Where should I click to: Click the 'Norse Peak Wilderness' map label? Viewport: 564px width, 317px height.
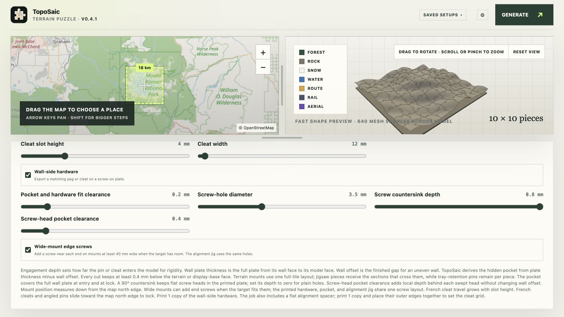[x=208, y=52]
